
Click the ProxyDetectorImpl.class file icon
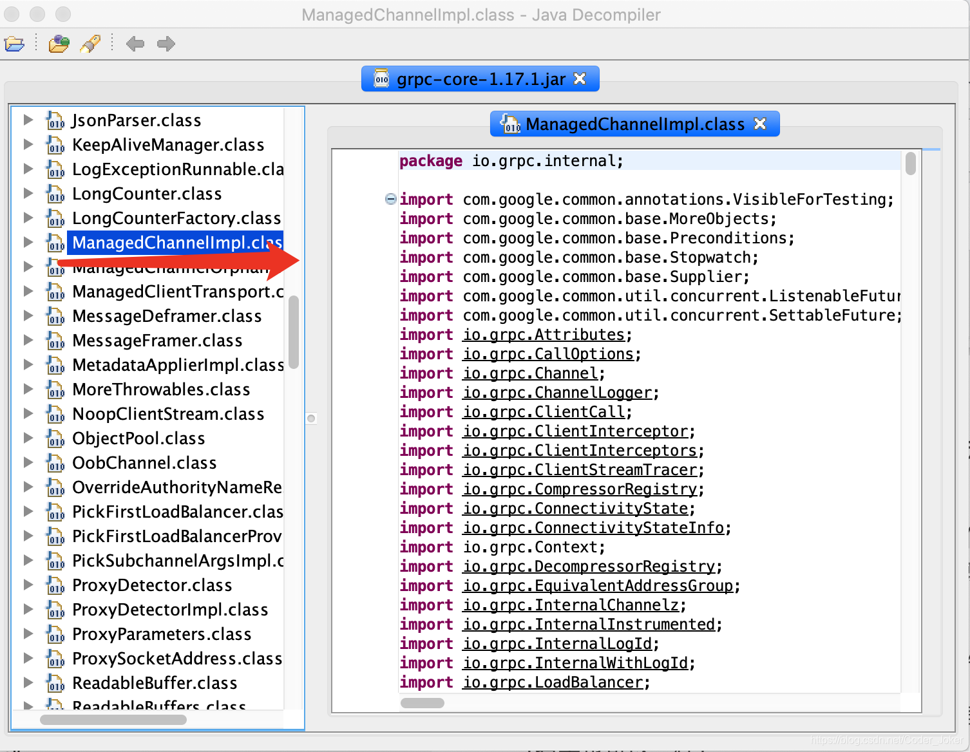pos(55,610)
